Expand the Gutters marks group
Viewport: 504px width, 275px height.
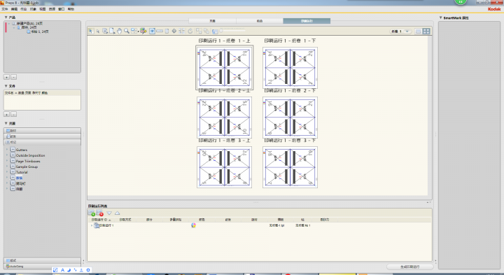click(x=13, y=150)
